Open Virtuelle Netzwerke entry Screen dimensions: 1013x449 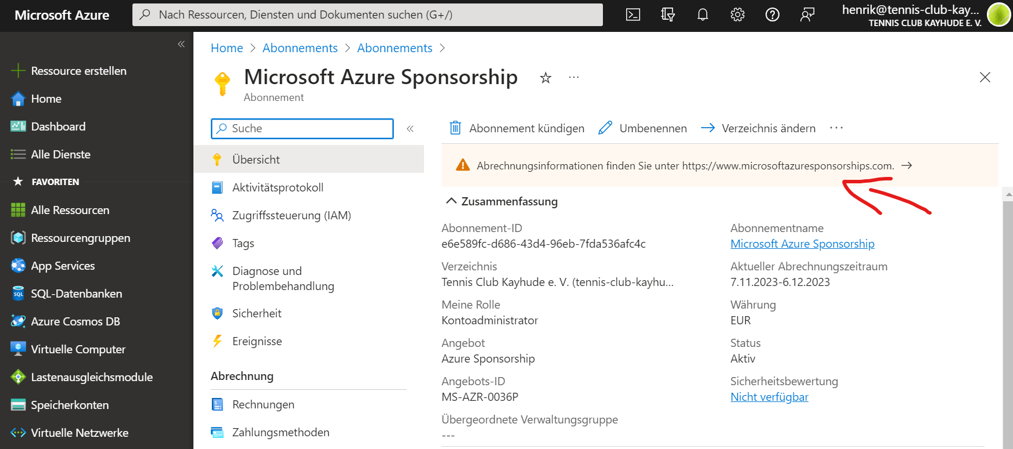[x=69, y=433]
